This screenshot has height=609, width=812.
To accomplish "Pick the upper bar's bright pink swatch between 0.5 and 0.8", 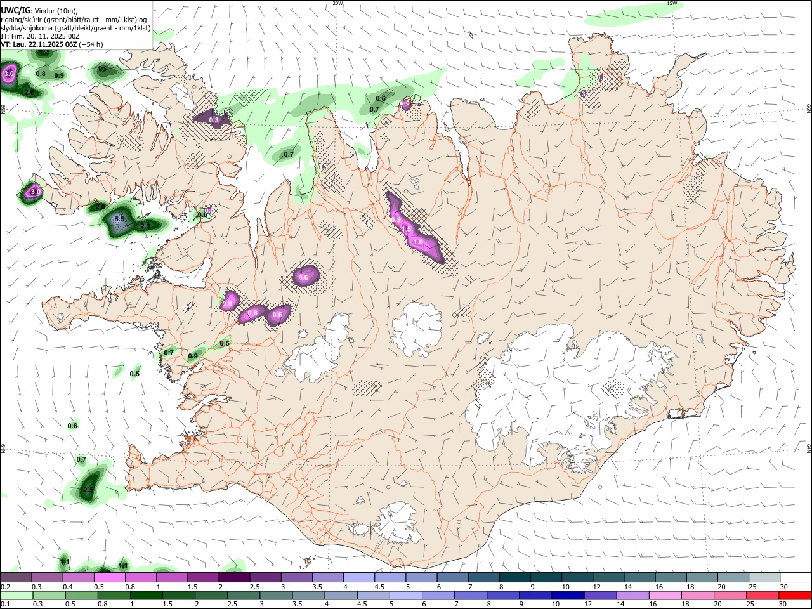I will (x=109, y=577).
